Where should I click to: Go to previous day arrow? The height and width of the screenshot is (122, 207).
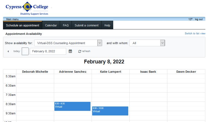coord(8,51)
